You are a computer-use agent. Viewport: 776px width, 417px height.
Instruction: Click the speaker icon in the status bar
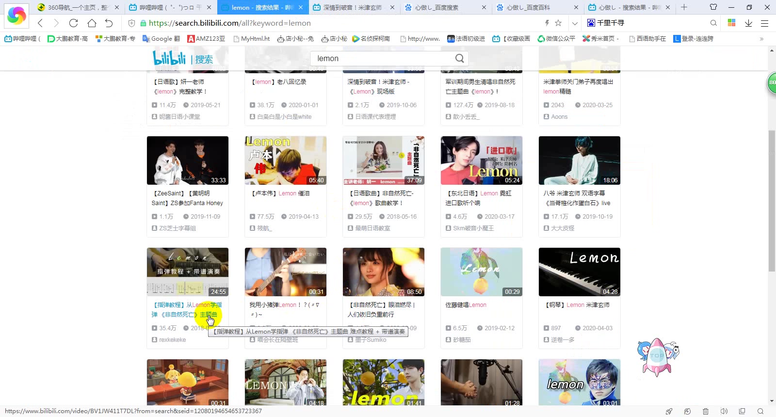point(724,411)
